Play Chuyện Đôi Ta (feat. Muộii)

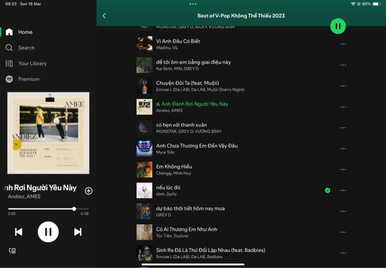tap(187, 83)
